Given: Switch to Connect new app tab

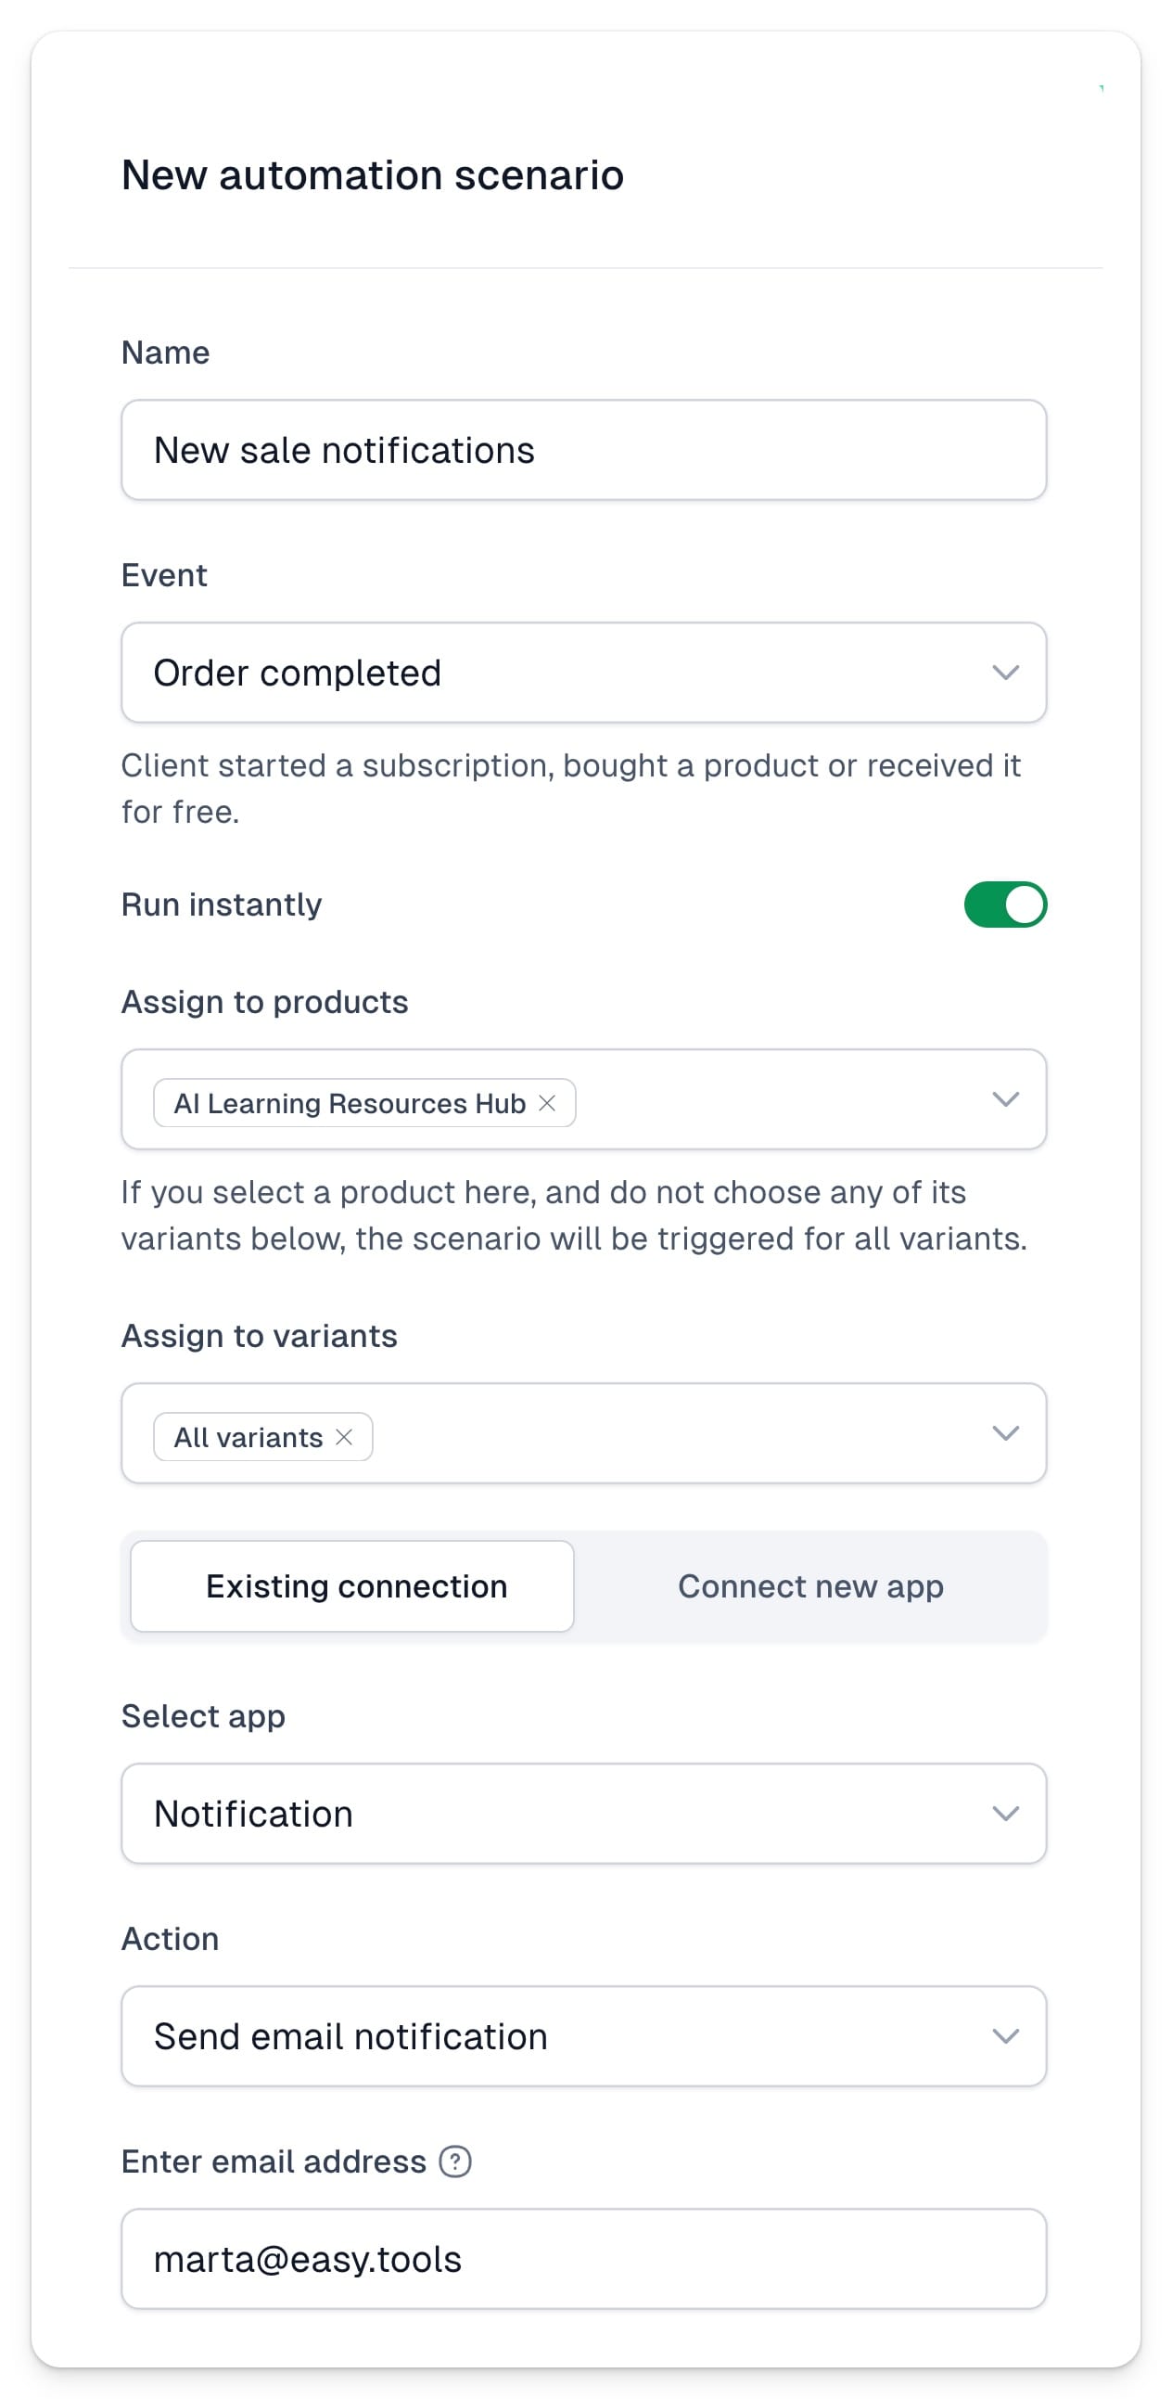Looking at the screenshot, I should click(x=810, y=1586).
